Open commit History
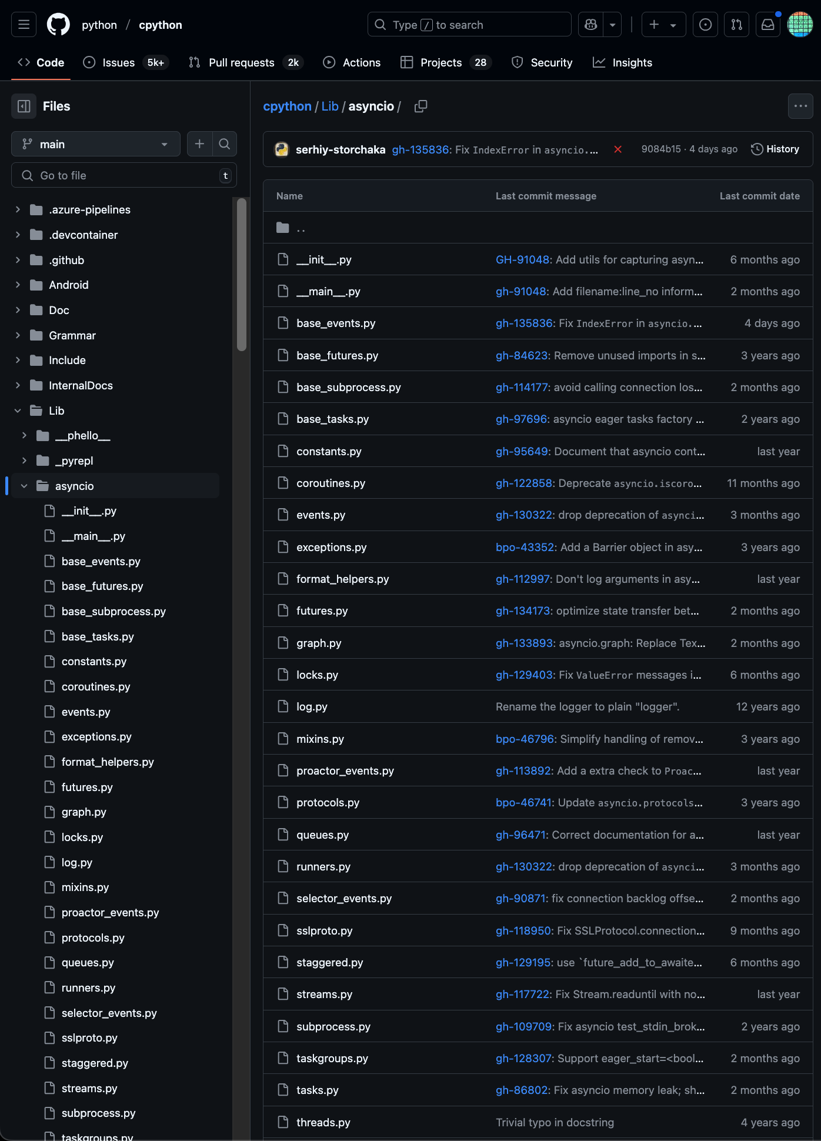Viewport: 821px width, 1141px height. (x=775, y=149)
